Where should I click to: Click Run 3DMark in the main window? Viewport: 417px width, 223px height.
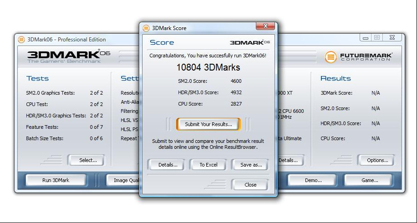click(56, 180)
